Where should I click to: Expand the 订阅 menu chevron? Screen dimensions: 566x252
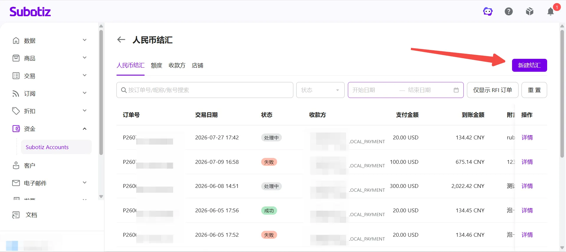[x=85, y=93]
